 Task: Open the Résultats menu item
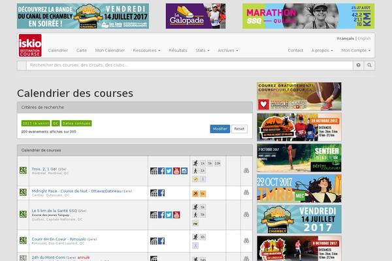[178, 50]
